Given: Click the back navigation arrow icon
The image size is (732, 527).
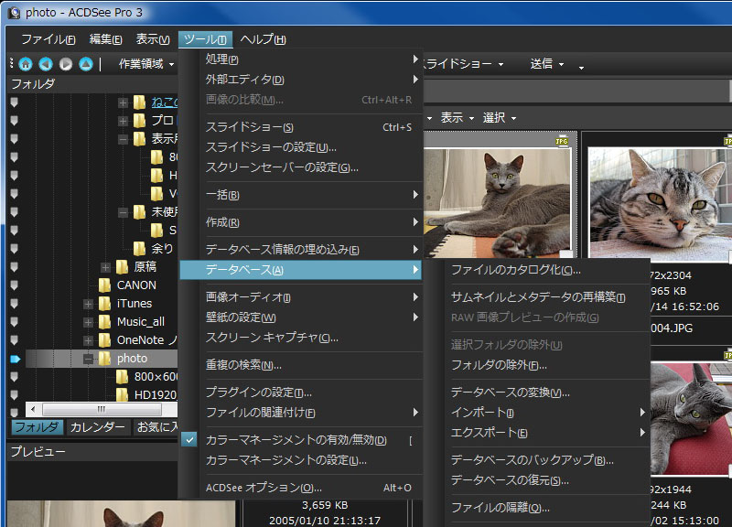Looking at the screenshot, I should point(44,63).
